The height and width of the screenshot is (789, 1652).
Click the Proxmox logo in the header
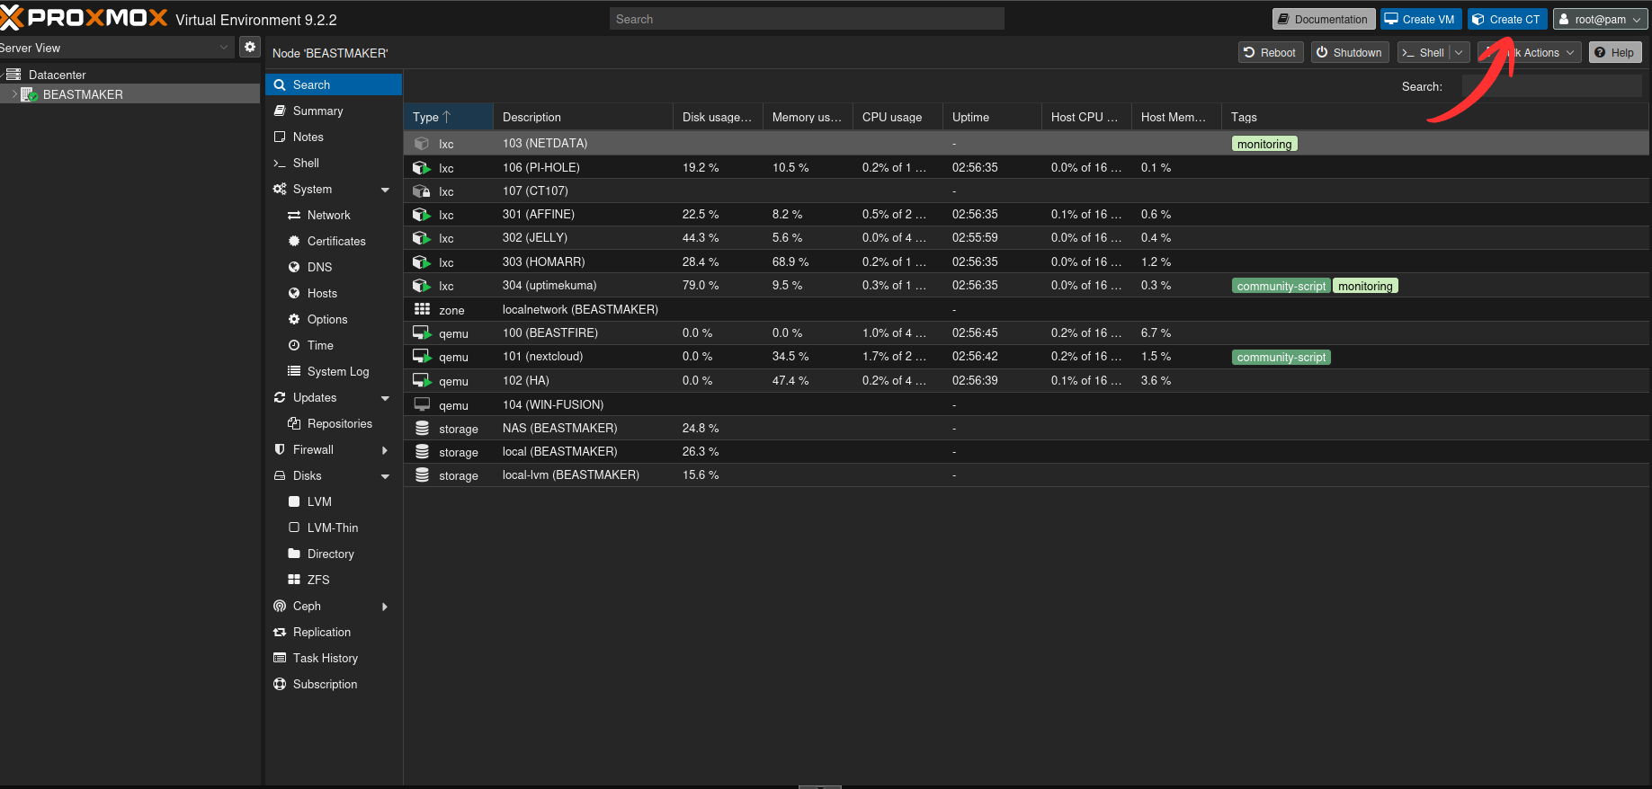point(85,18)
